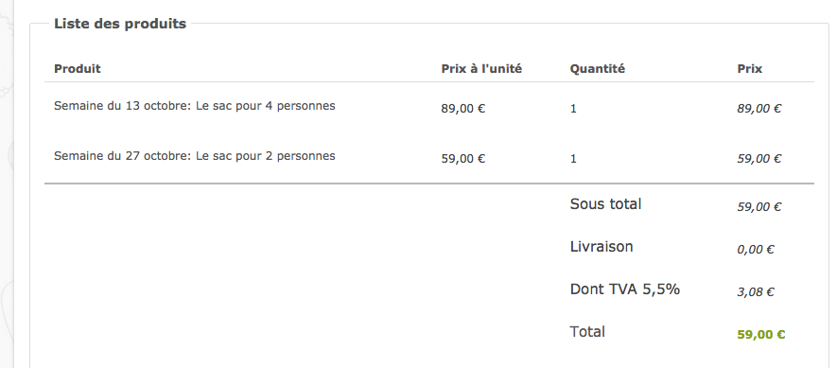Click the 'Livraison' label
This screenshot has height=368, width=837.
tap(602, 247)
